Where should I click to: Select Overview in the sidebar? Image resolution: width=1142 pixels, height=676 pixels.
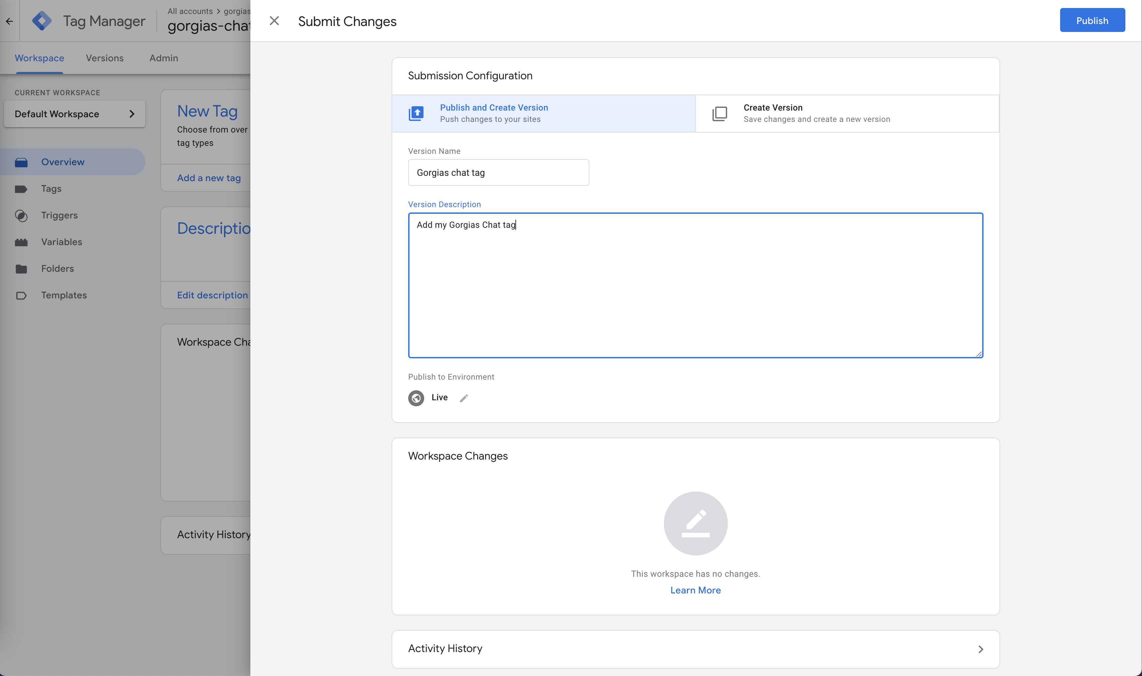pos(72,162)
